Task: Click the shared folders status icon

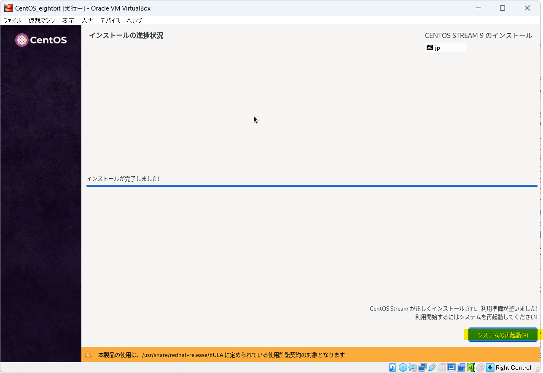Action: 442,368
